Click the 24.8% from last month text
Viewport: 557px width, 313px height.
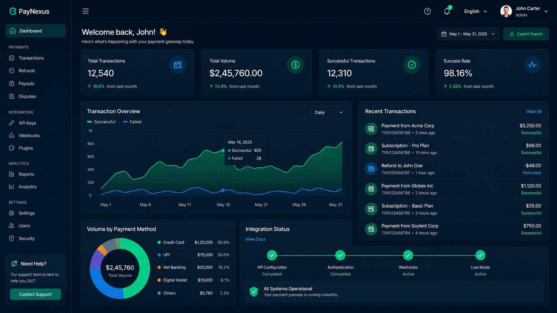pyautogui.click(x=234, y=87)
